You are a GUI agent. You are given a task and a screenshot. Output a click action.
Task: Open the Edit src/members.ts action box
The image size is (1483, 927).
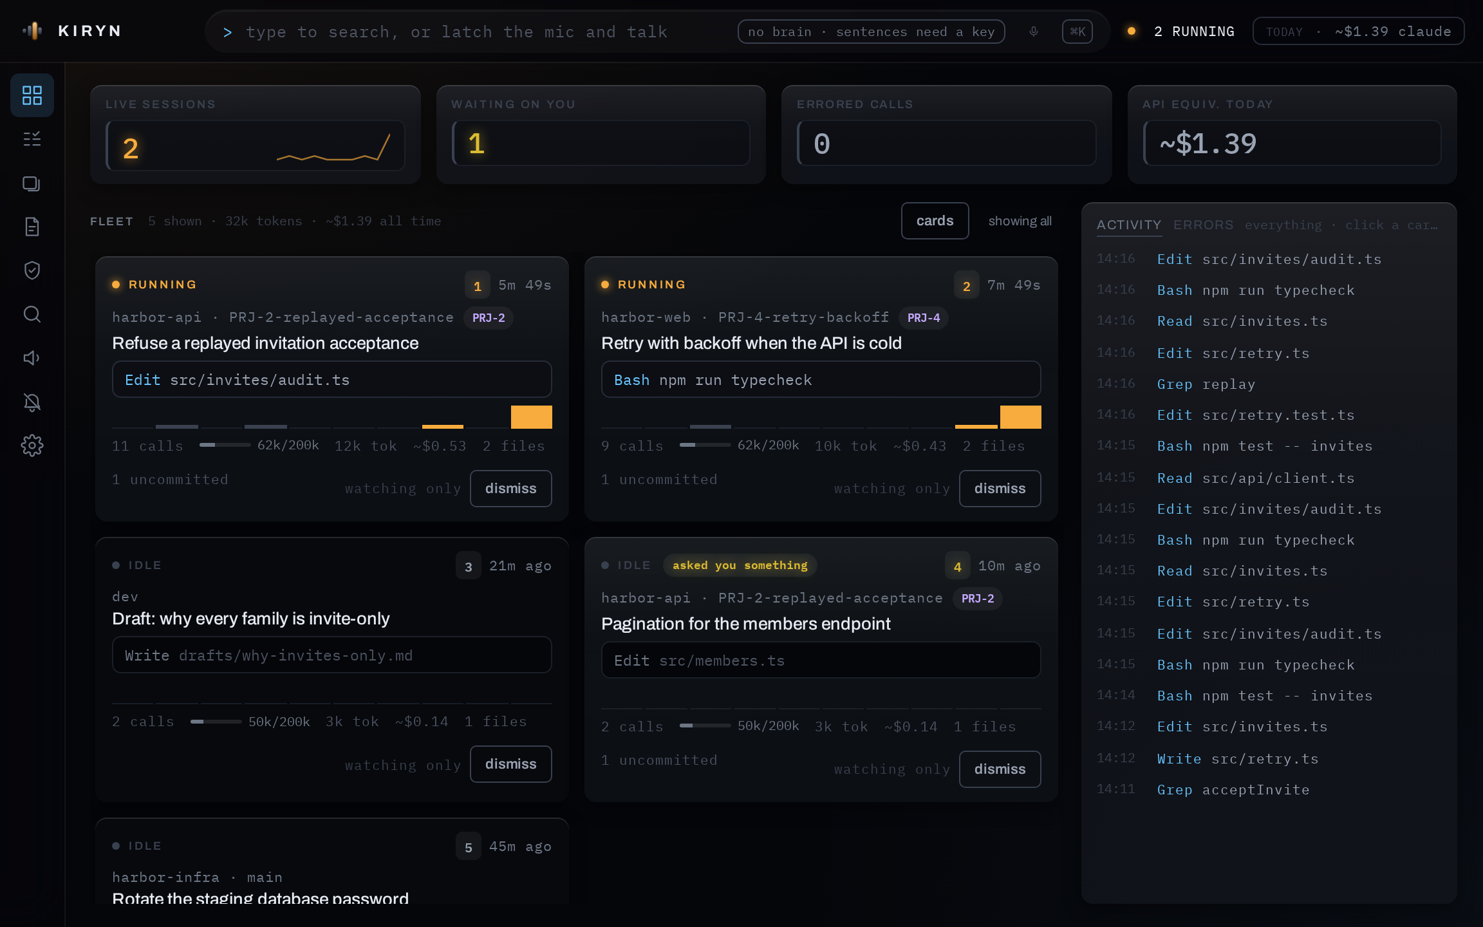click(x=821, y=660)
